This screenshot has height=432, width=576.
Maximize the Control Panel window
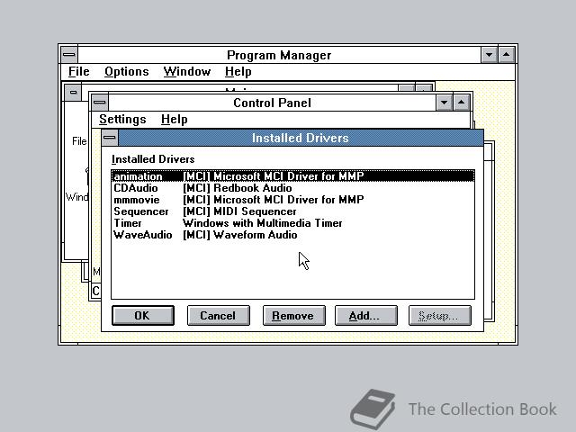click(462, 102)
